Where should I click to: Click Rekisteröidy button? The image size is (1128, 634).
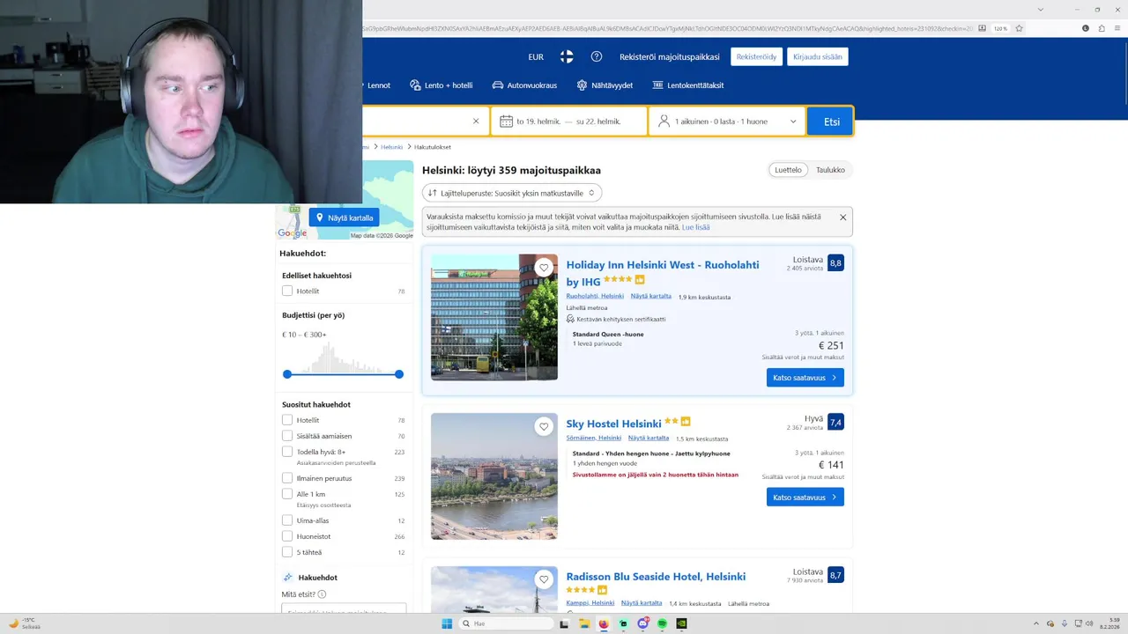tap(756, 56)
